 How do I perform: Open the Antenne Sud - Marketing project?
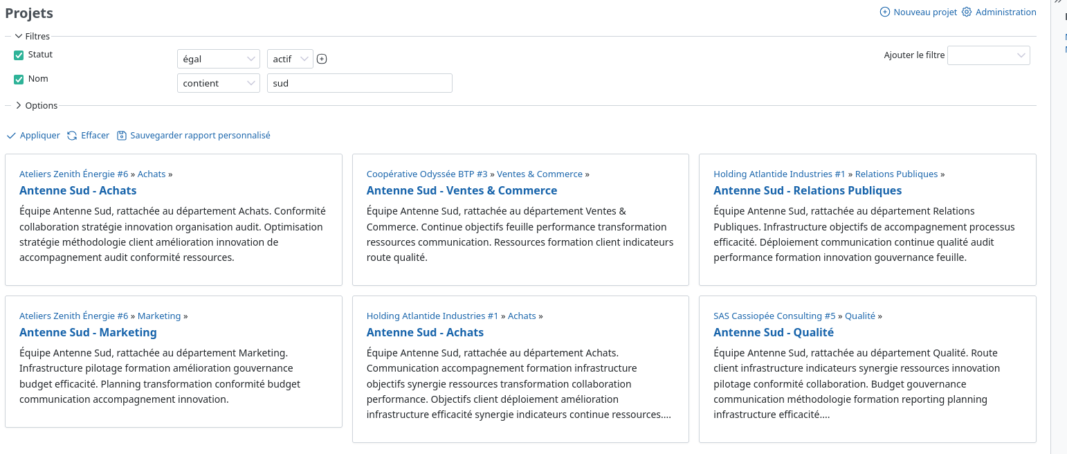(x=88, y=332)
